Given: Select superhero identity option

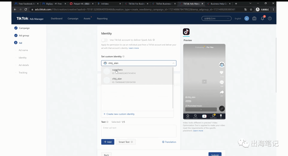Looking at the screenshot, I should (x=137, y=71).
